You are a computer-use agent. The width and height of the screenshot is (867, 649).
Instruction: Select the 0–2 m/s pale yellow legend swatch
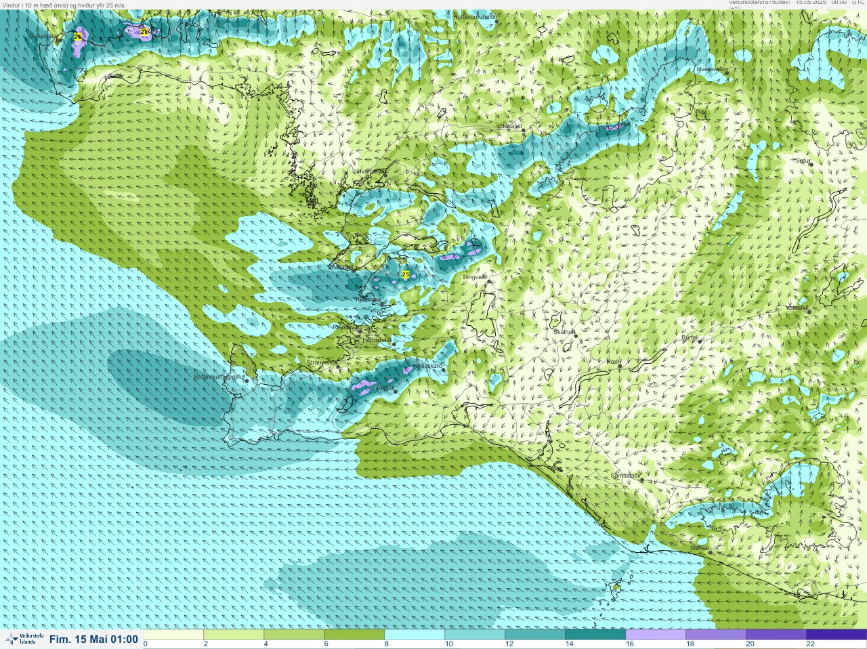pos(173,635)
